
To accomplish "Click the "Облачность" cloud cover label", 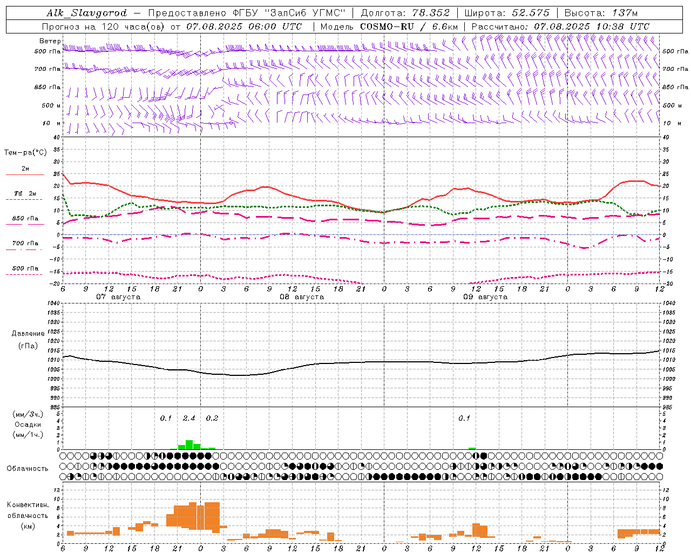I will pos(28,469).
